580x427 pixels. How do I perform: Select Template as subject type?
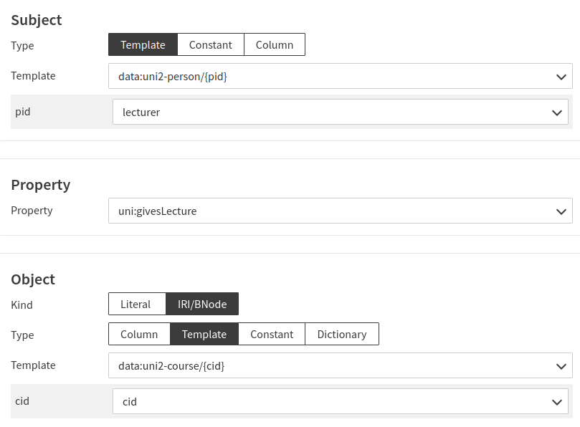(143, 44)
